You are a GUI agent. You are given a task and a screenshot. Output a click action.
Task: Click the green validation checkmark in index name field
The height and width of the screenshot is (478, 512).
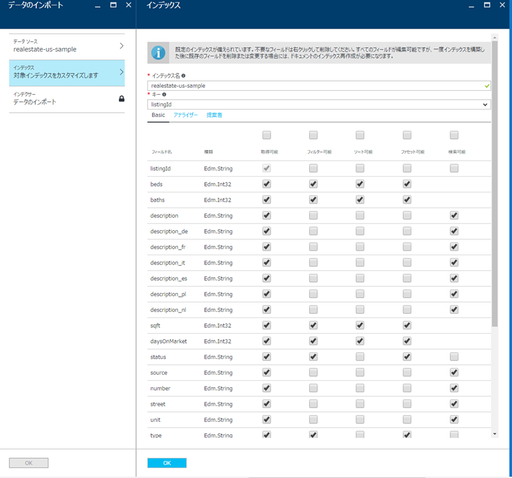(x=486, y=86)
